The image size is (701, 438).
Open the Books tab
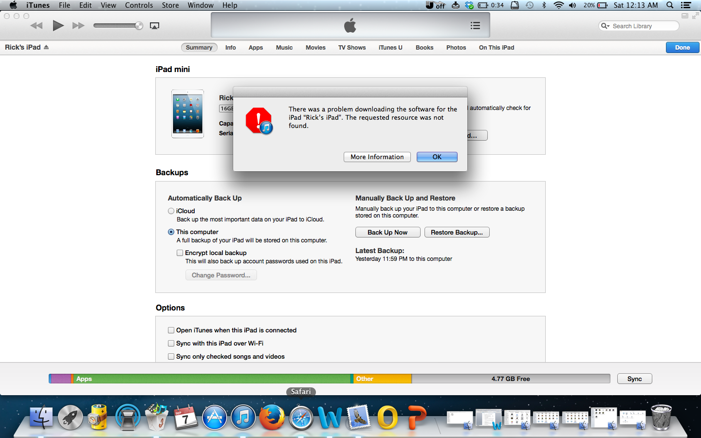click(x=424, y=47)
